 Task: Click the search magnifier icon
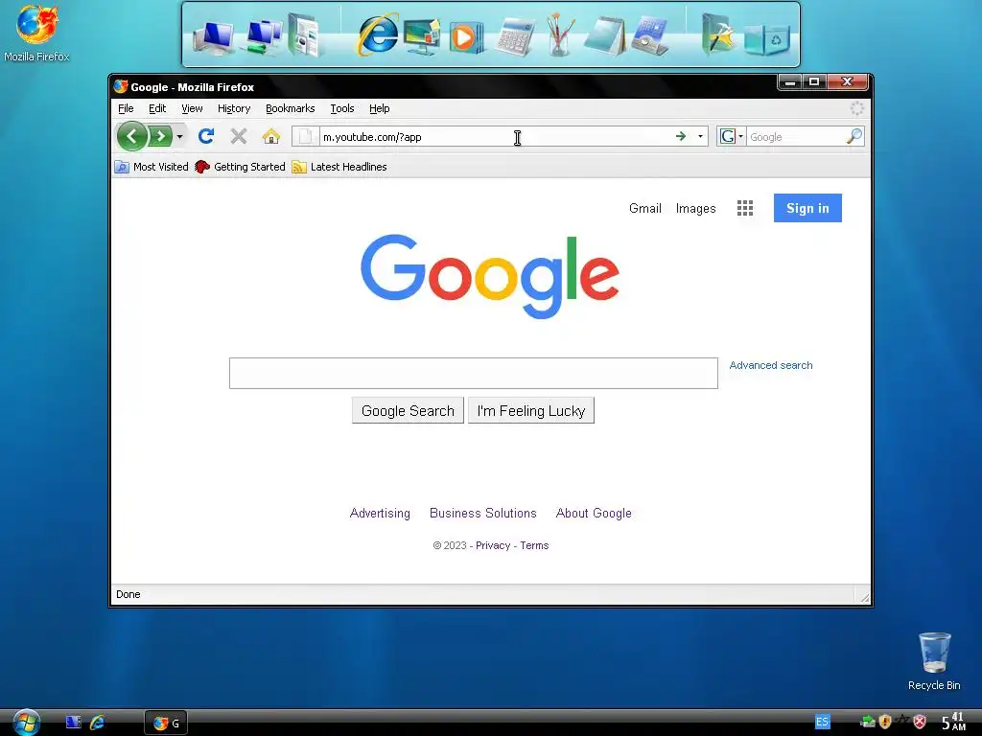(854, 136)
